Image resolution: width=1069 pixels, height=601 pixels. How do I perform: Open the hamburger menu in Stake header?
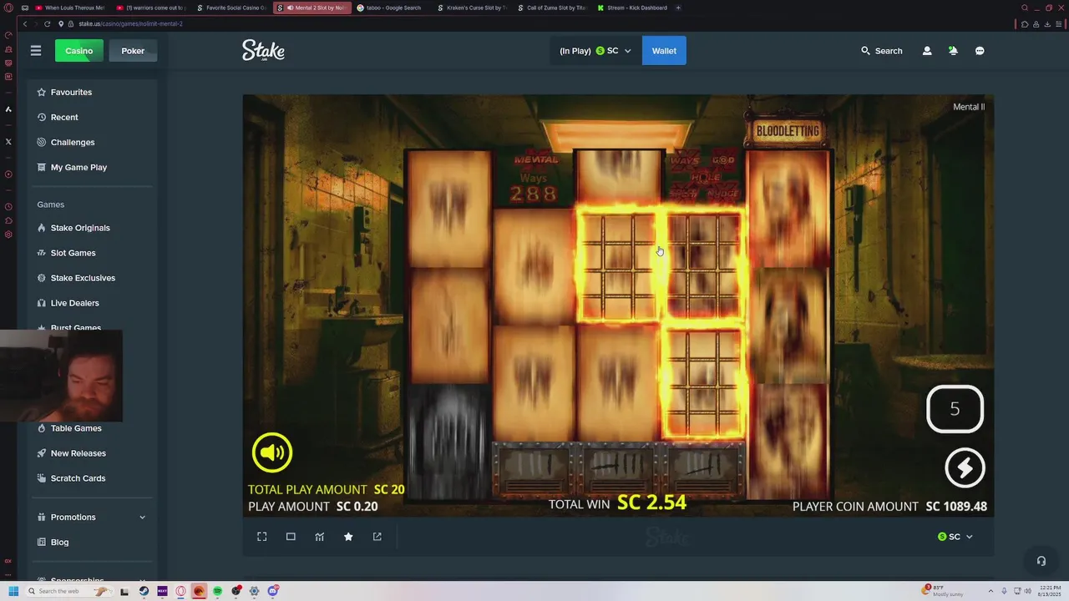(36, 51)
